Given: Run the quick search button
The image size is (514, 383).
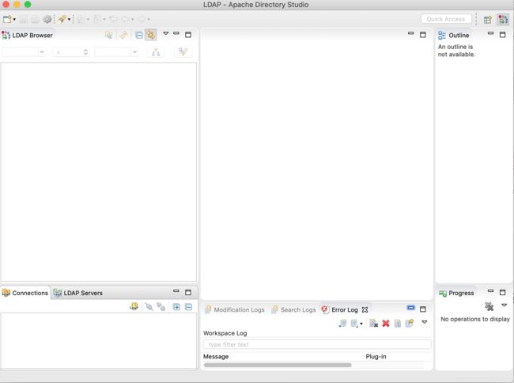Looking at the screenshot, I should pyautogui.click(x=183, y=51).
